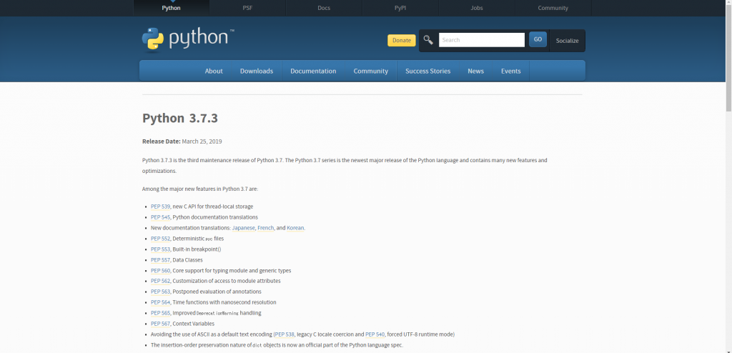Follow the French translation link
This screenshot has width=732, height=353.
pyautogui.click(x=266, y=228)
